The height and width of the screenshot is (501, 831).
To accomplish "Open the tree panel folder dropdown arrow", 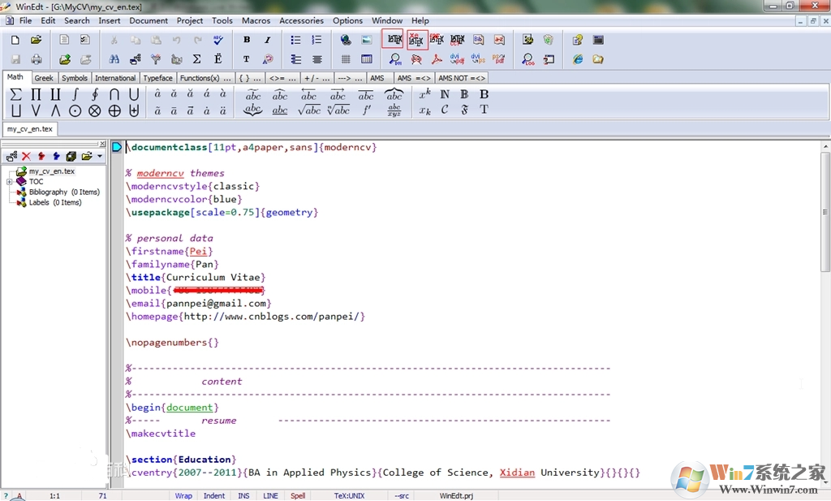I will coord(99,156).
